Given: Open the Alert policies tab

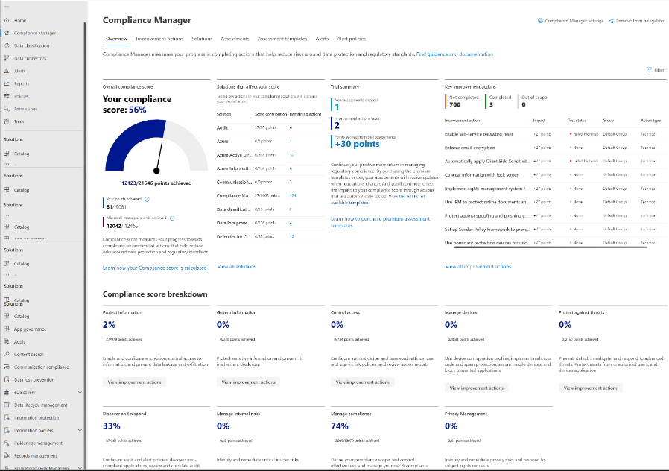Looking at the screenshot, I should 351,38.
